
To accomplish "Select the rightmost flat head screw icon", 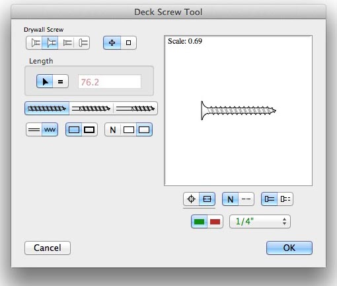I will point(83,42).
